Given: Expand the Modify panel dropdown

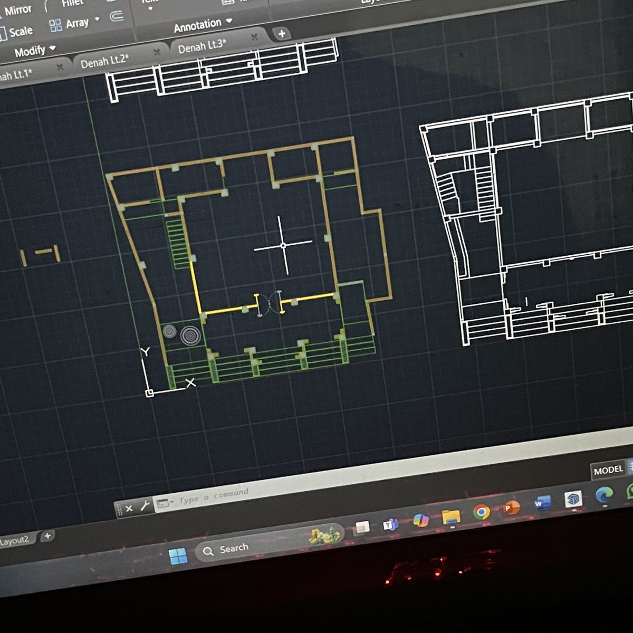Looking at the screenshot, I should 35,51.
